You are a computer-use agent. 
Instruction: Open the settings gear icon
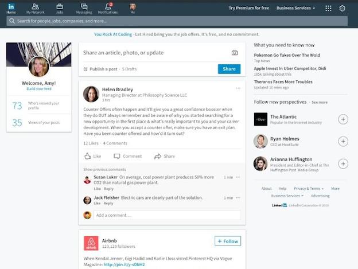(342, 8)
